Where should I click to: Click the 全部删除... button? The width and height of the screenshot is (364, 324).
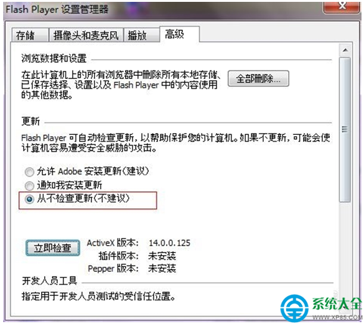pyautogui.click(x=258, y=79)
